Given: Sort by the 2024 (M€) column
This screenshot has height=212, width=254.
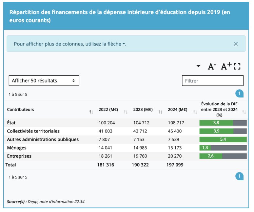Looking at the screenshot, I should 195,112.
